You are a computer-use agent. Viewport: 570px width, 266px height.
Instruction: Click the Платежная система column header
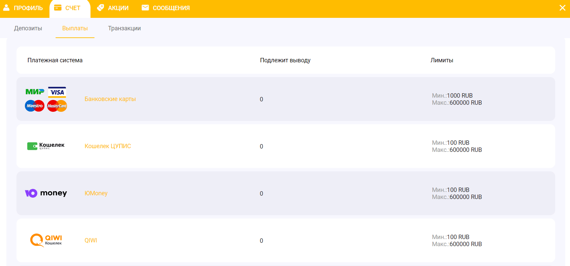point(55,60)
